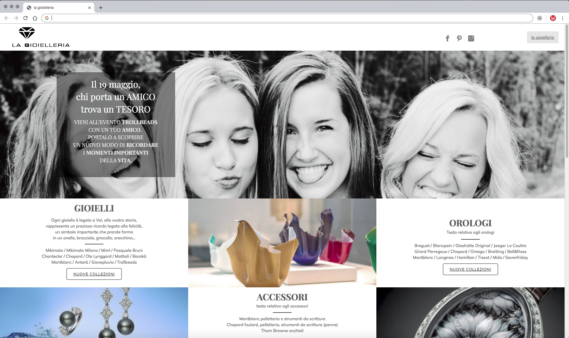Open the colored glass vases image
The image size is (569, 338).
[x=282, y=243]
